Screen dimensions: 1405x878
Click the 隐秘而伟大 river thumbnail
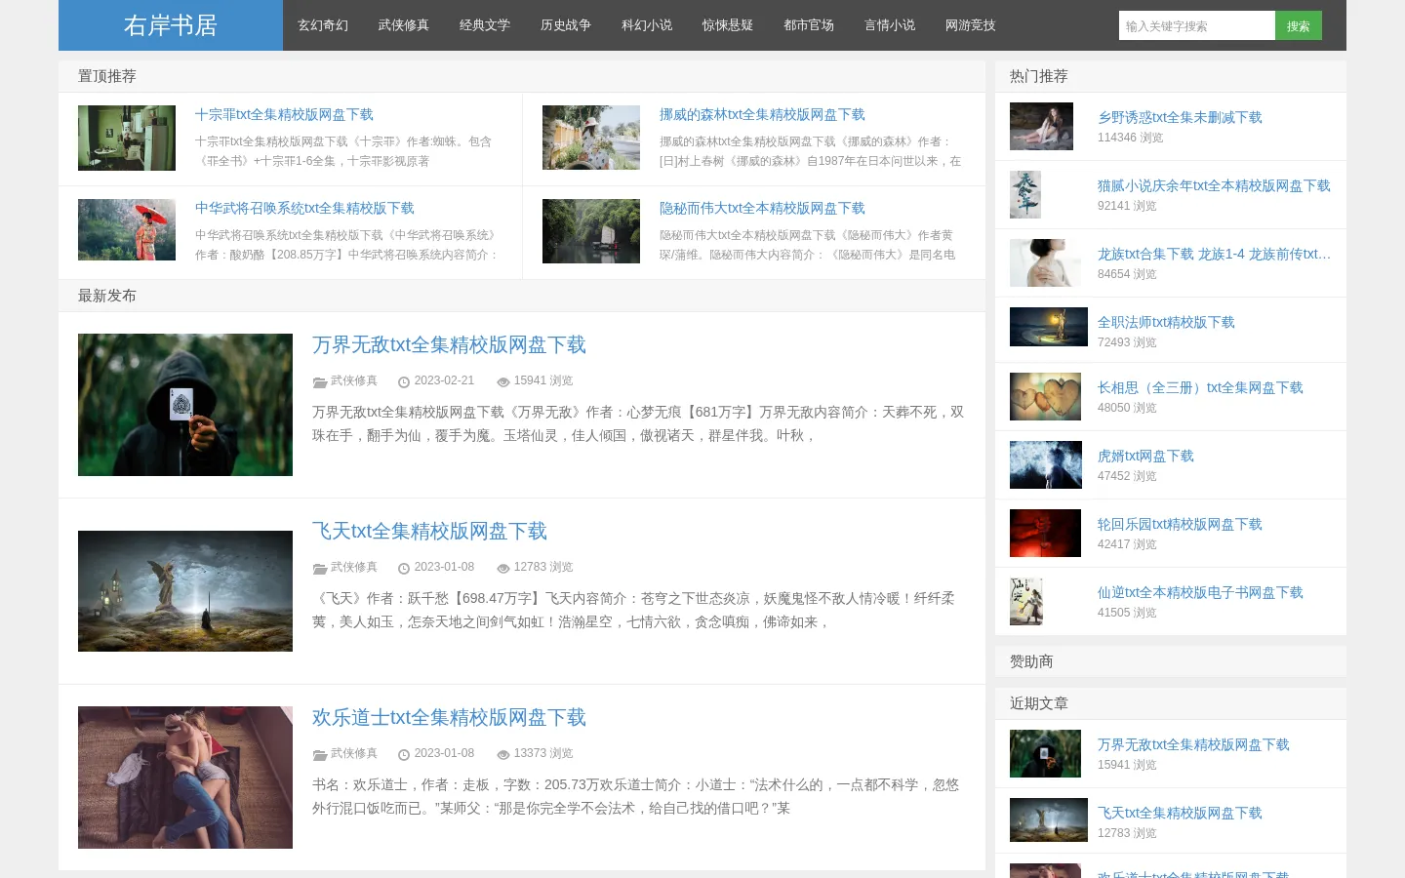(x=591, y=231)
